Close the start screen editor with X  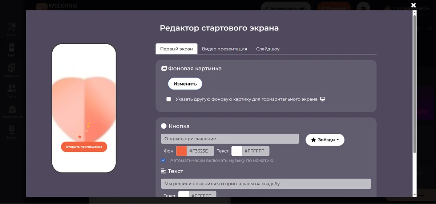click(x=413, y=5)
